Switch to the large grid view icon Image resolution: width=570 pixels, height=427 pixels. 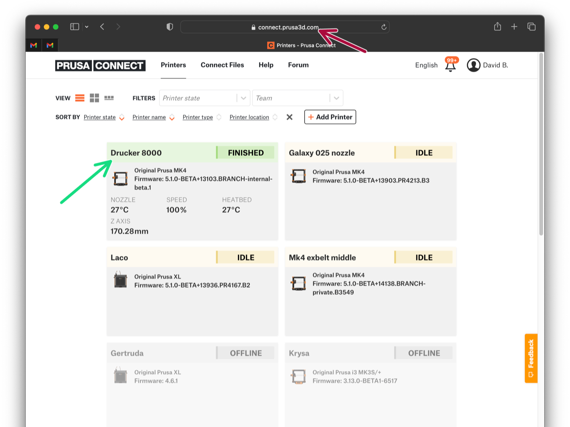pos(94,98)
